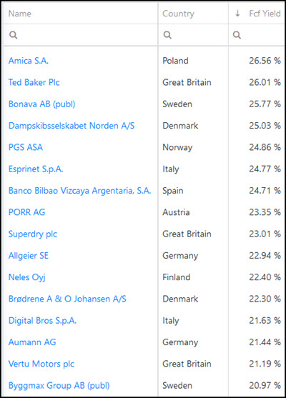286x398 pixels.
Task: Click the search icon under Name column
Action: (x=13, y=35)
